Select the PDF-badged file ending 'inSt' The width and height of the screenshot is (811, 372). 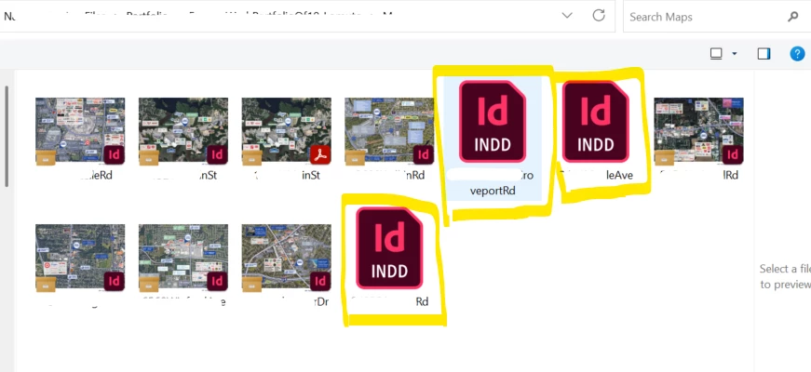tap(286, 132)
